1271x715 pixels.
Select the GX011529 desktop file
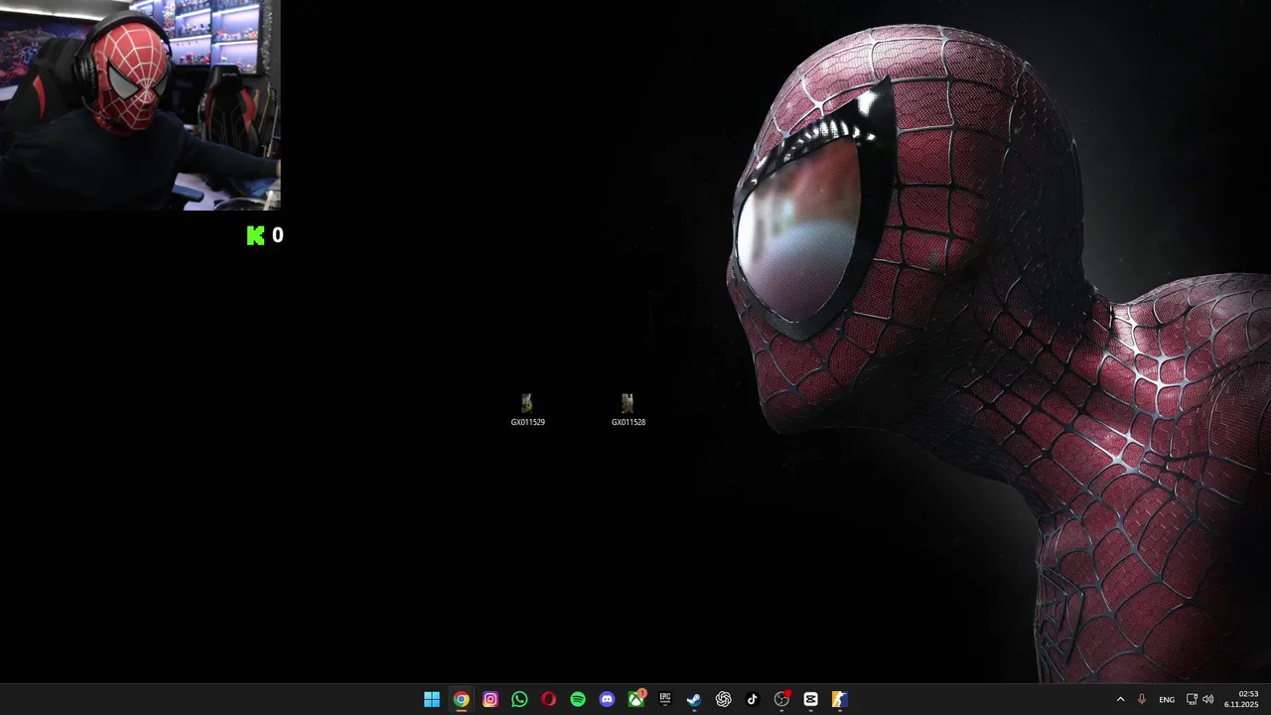(527, 410)
